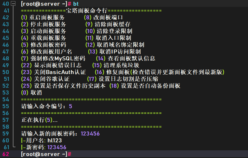This screenshot has width=248, height=158.
Task: Click option (8) 改面板端口
Action: (x=103, y=17)
